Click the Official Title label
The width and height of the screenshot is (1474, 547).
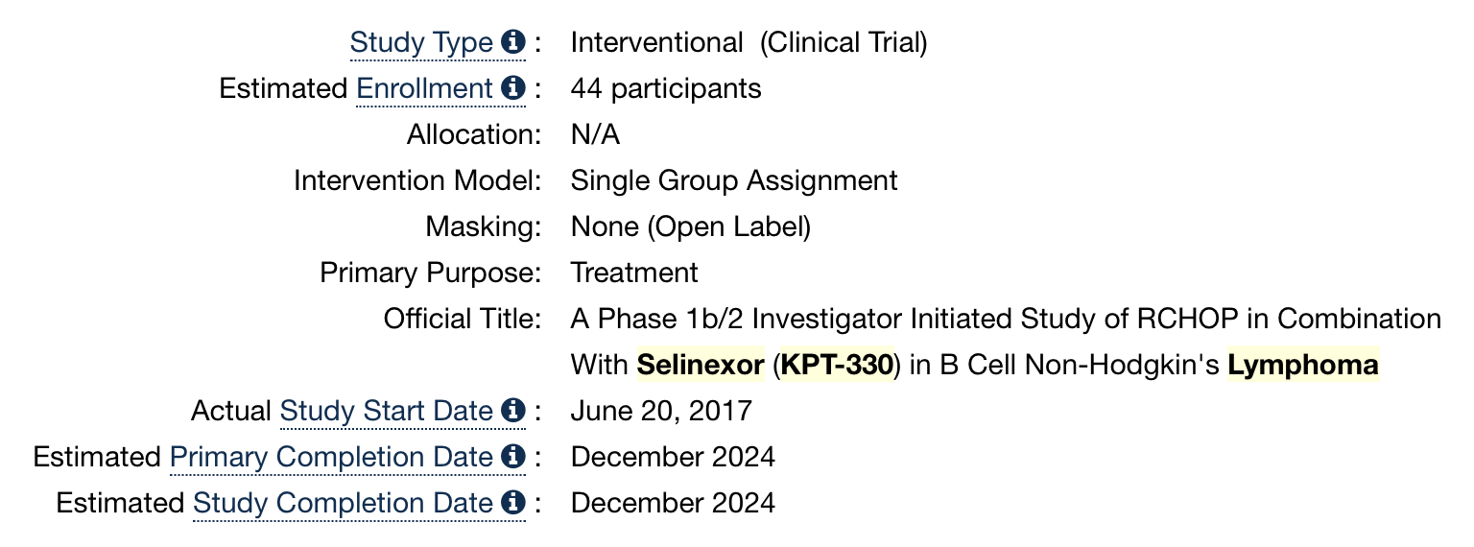click(x=464, y=319)
